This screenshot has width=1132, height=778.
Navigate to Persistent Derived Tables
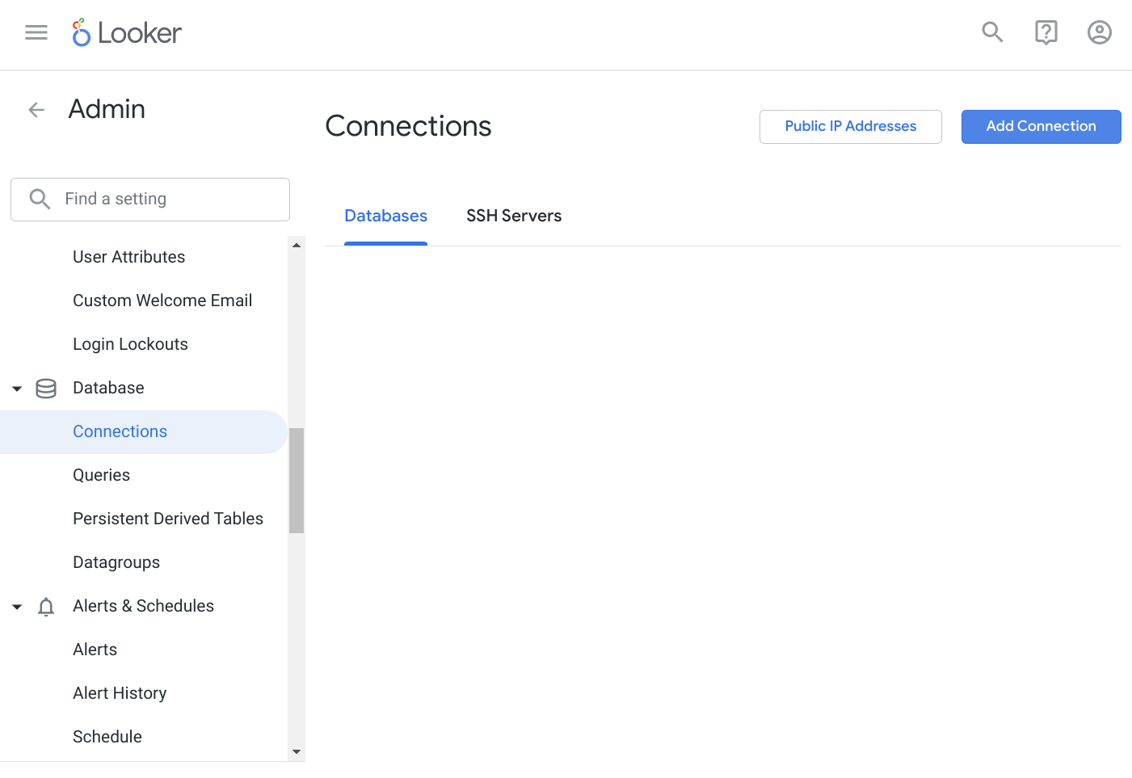tap(168, 518)
